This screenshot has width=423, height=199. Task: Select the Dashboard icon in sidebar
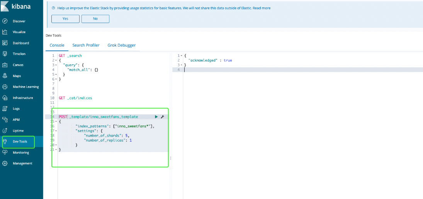click(5, 43)
